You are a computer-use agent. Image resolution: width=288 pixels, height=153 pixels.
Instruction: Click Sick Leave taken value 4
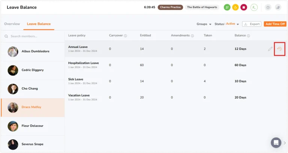click(205, 81)
